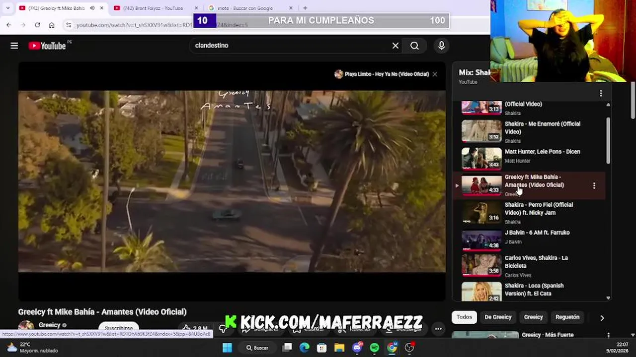636x357 pixels.
Task: Open the Matt Hunter, Lele Pons - Dicen thumbnail
Action: coord(481,159)
